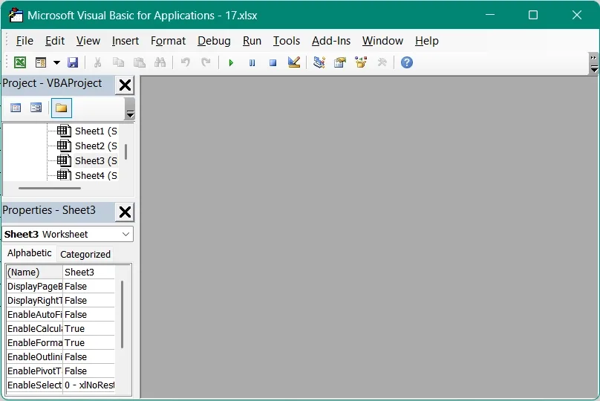This screenshot has height=401, width=600.
Task: Open the Run menu
Action: tap(252, 41)
